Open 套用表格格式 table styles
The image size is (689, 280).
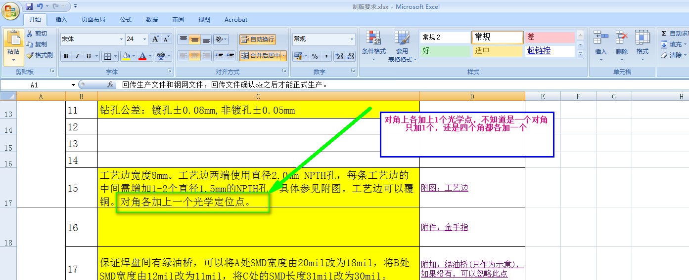coord(402,47)
